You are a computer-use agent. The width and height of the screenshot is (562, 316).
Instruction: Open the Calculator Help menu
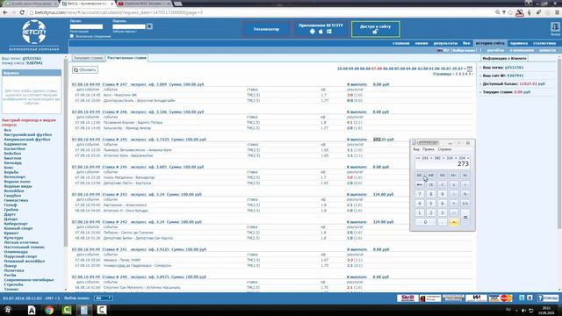pyautogui.click(x=444, y=149)
